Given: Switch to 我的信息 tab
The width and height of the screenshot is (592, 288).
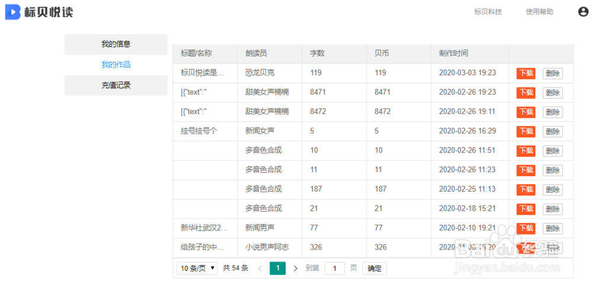Looking at the screenshot, I should click(116, 44).
